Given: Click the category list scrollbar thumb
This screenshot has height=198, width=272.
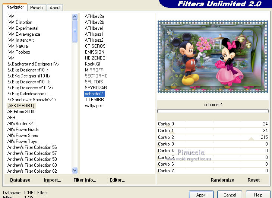Looking at the screenshot, I should click(x=75, y=31).
